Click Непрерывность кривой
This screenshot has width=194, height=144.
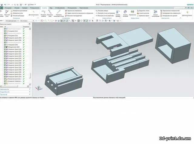(x=169, y=16)
